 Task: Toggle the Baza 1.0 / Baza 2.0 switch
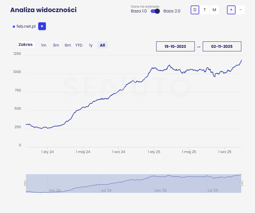(x=155, y=11)
